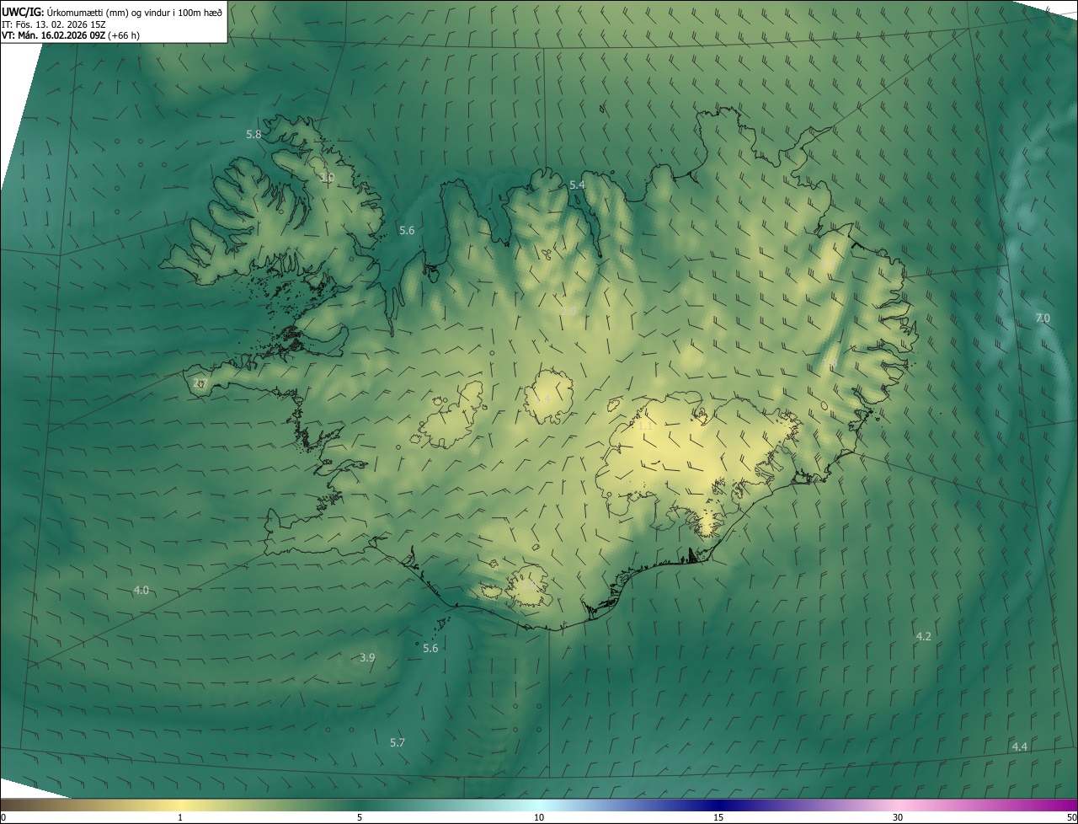Click the 5.8 value label off the Westfjords

[x=253, y=134]
